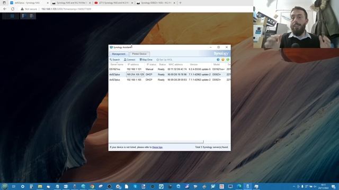Click the DS1621xs+ model cell

[x=218, y=69]
